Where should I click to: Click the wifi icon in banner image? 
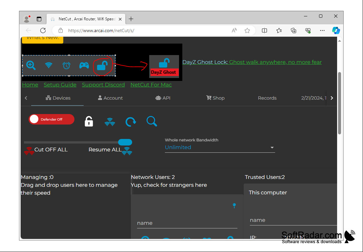49,65
